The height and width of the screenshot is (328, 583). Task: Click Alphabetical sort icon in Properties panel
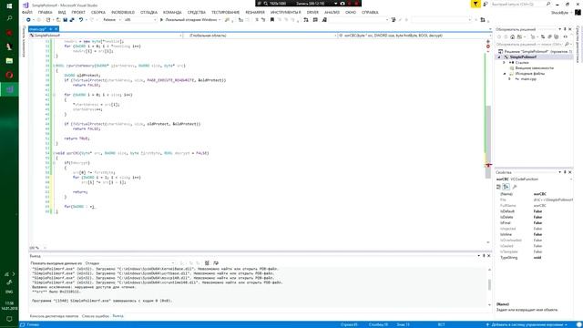point(506,187)
